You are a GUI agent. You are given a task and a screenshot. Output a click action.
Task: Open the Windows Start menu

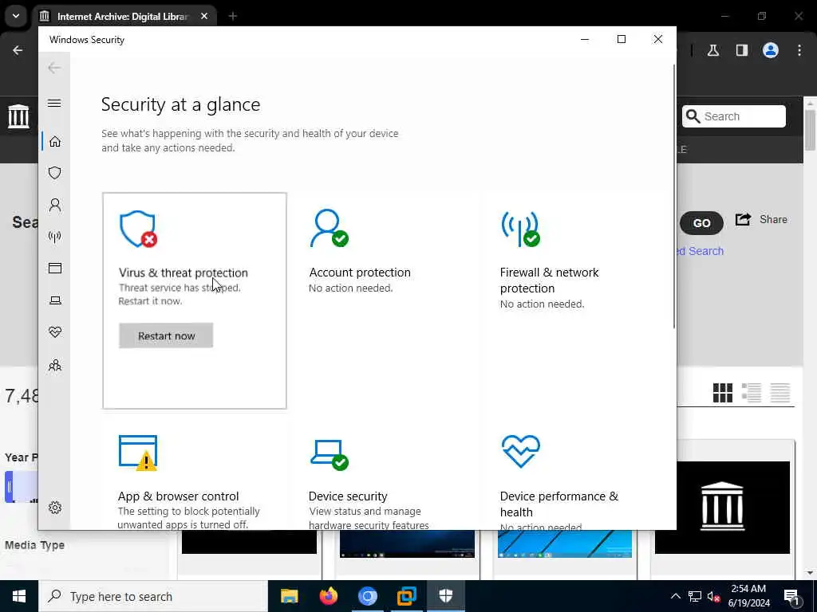[x=19, y=596]
